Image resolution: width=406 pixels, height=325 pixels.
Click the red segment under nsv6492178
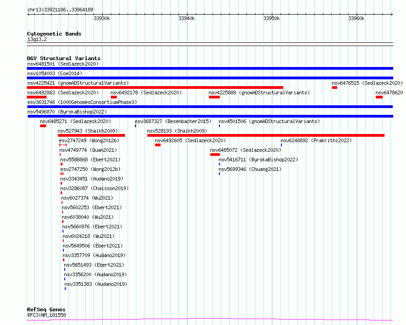114,97
